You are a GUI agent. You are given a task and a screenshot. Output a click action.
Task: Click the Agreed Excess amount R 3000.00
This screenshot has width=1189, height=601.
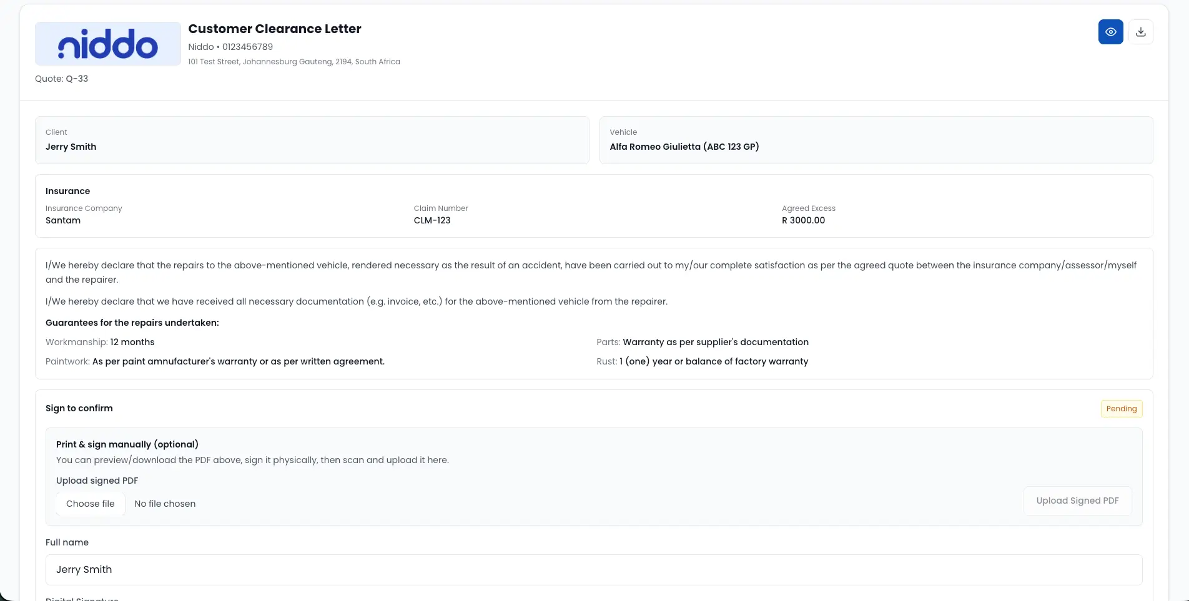[x=803, y=220]
